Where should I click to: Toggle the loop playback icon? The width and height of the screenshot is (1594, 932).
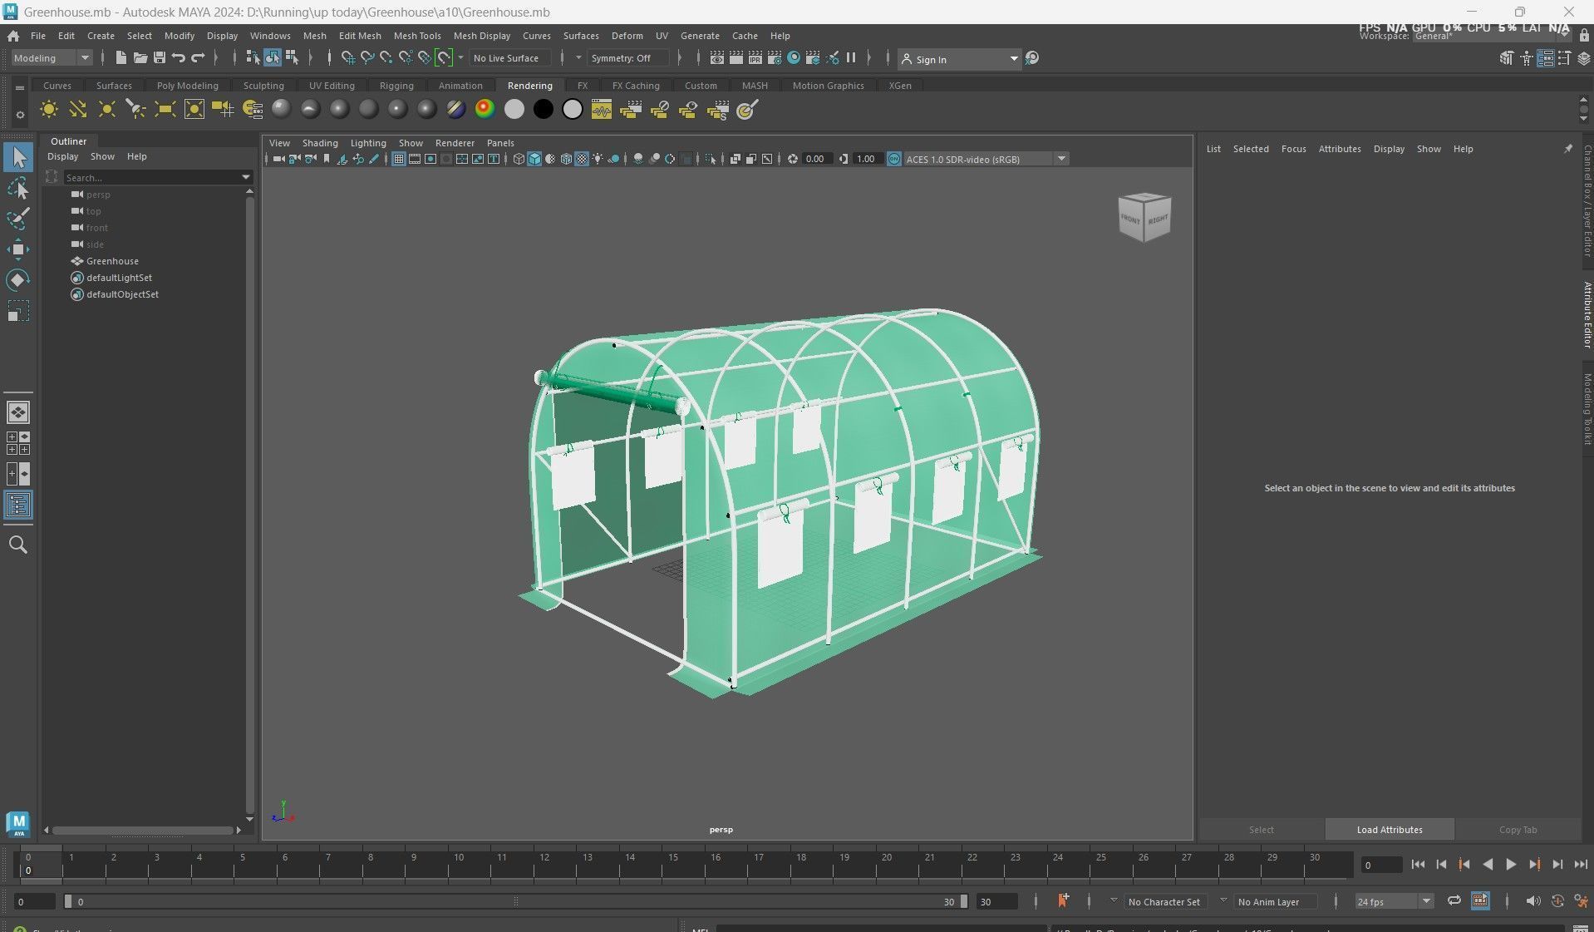pos(1454,901)
